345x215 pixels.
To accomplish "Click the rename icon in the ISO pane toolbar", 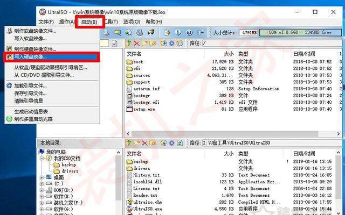I will (153, 43).
